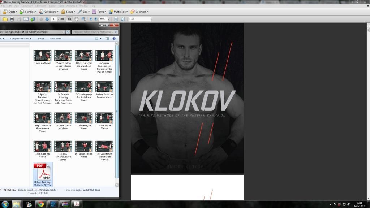Screen dimensions: 370x208
Task: Open the Sign dropdown
Action: coord(83,12)
